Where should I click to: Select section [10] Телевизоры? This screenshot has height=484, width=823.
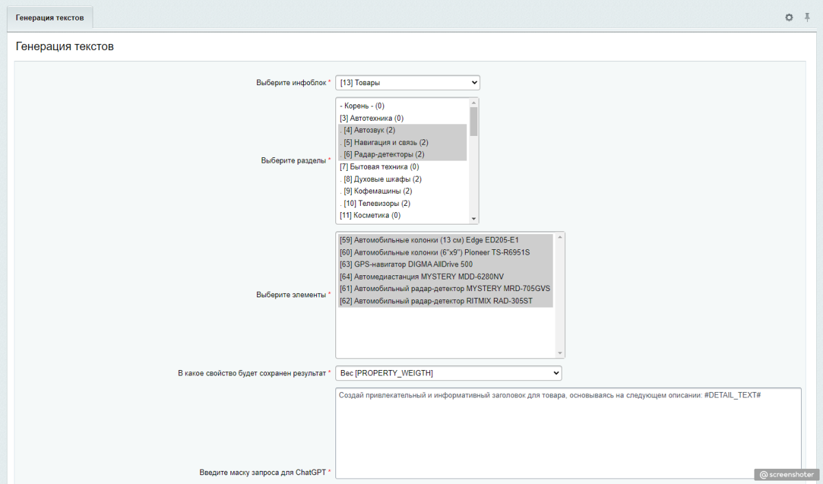tap(377, 203)
